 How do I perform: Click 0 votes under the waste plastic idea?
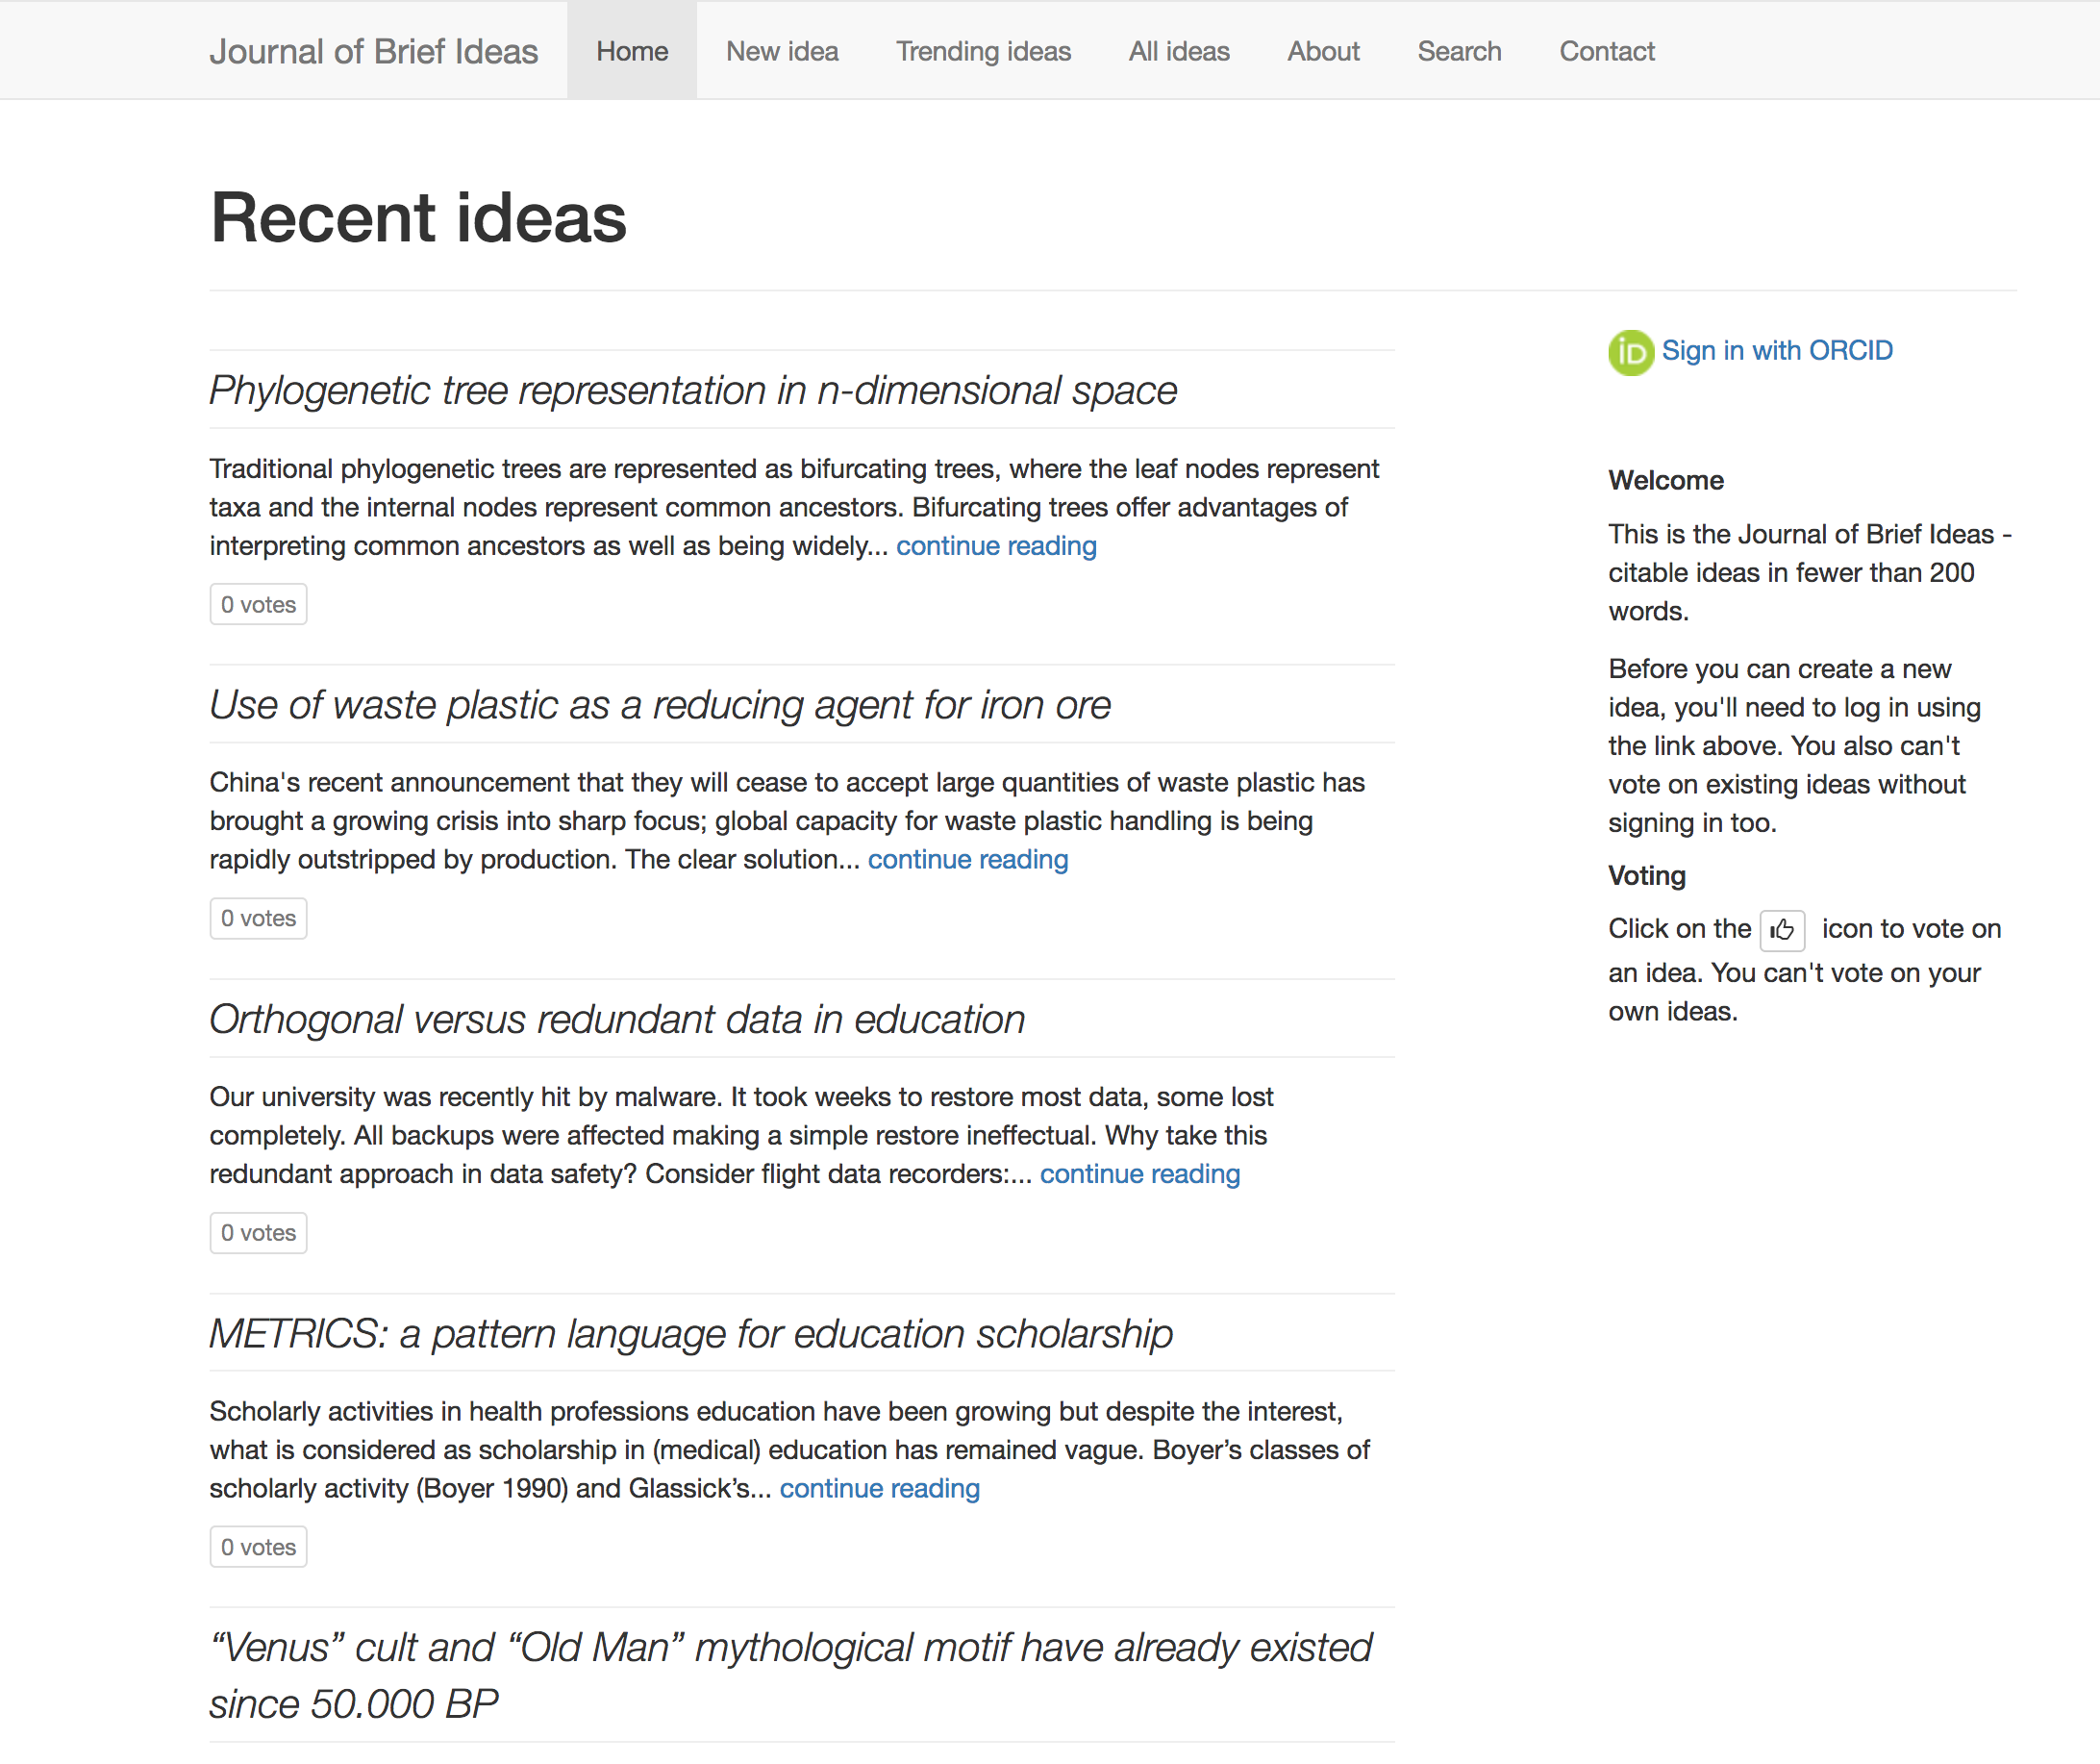(x=257, y=918)
